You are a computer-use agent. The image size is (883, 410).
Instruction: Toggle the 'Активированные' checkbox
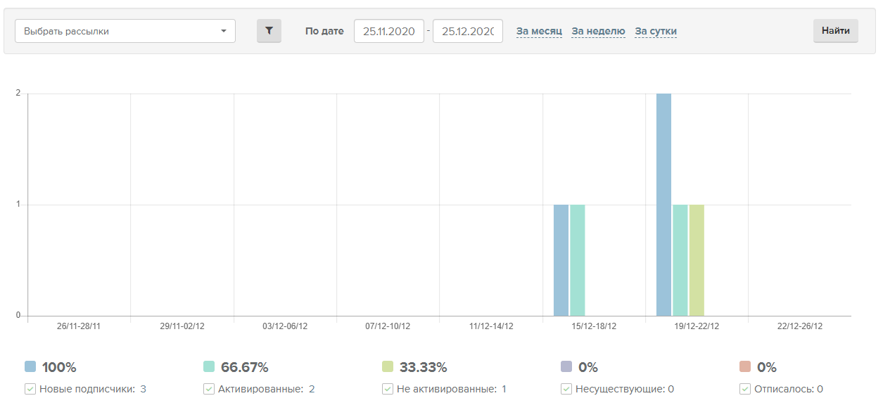coord(209,389)
